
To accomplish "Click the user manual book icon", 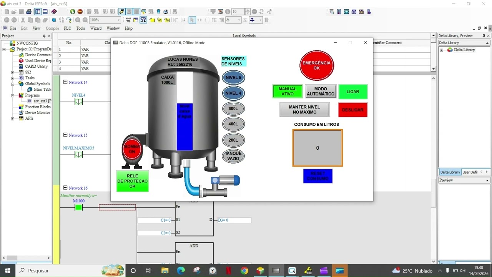I will coord(54,12).
